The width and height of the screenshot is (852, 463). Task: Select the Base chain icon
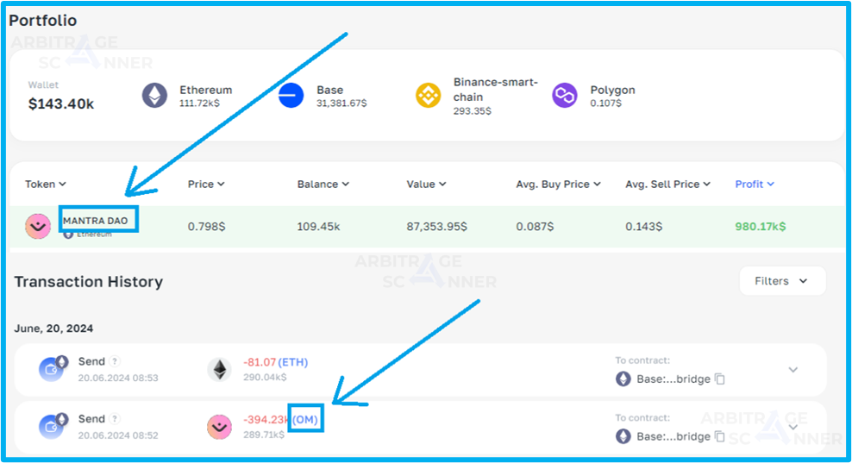(291, 97)
